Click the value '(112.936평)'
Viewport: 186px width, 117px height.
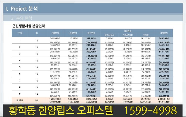[x=91, y=42]
